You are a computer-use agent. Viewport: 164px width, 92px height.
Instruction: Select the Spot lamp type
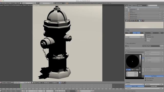point(144,33)
